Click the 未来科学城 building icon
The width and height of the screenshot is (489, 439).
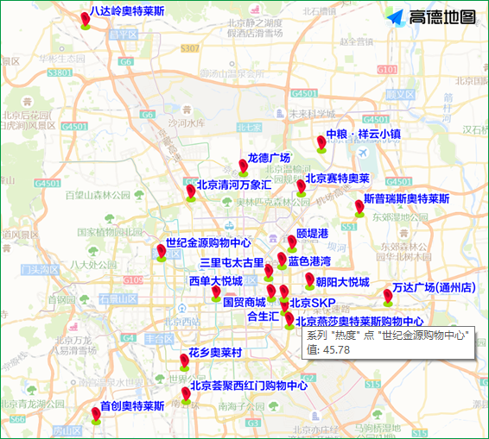pyautogui.click(x=281, y=114)
